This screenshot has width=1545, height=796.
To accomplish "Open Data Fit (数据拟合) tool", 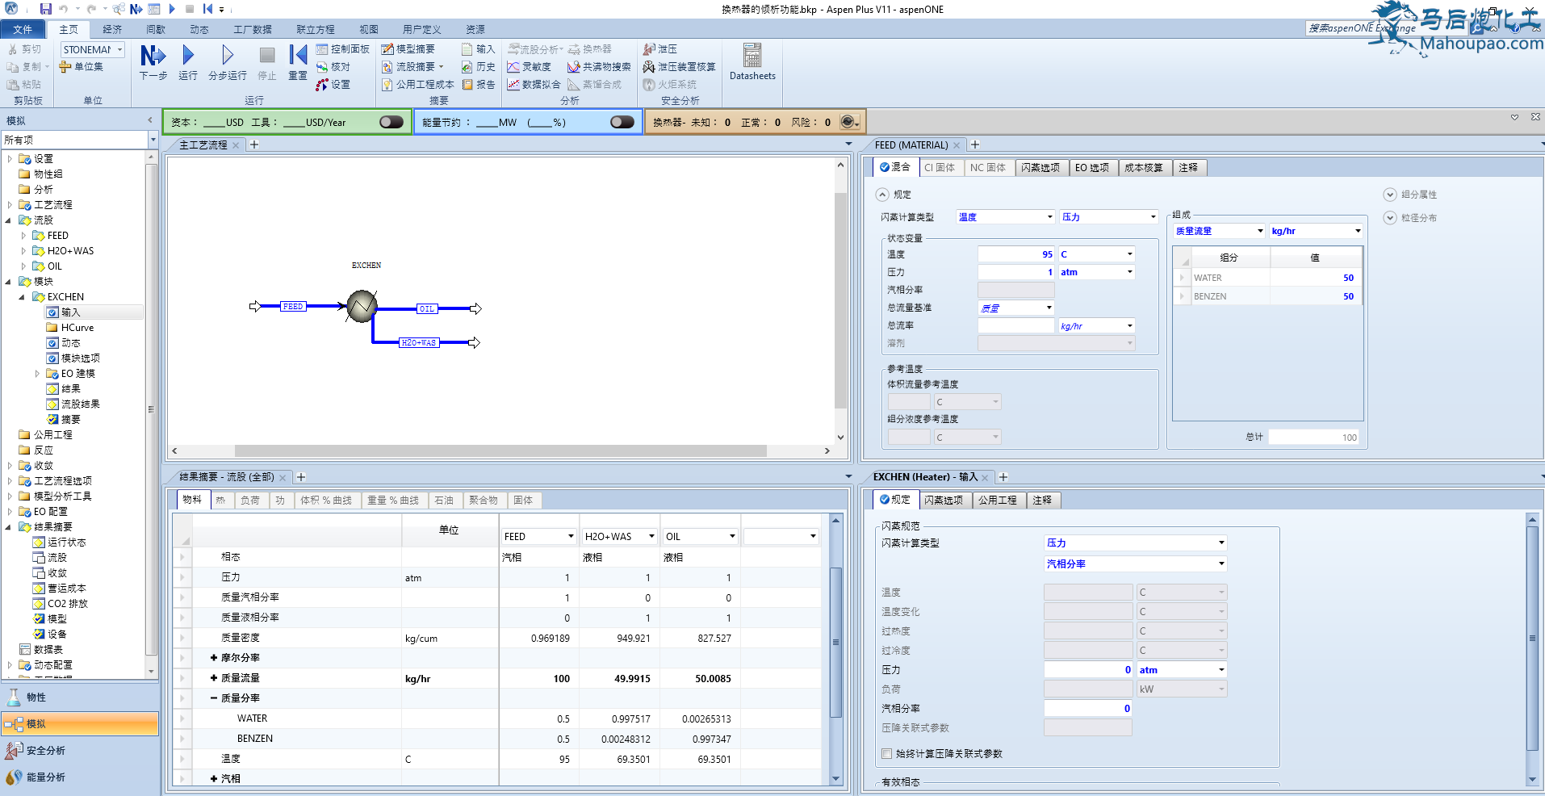I will [534, 85].
